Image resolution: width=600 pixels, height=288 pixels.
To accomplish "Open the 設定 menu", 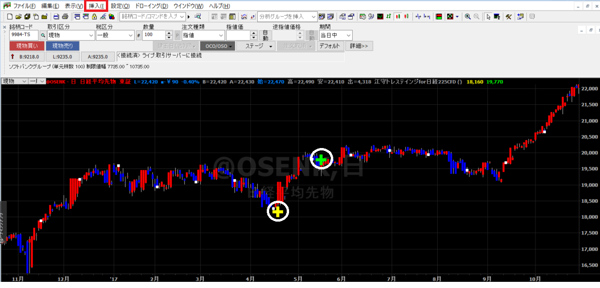I will (120, 6).
